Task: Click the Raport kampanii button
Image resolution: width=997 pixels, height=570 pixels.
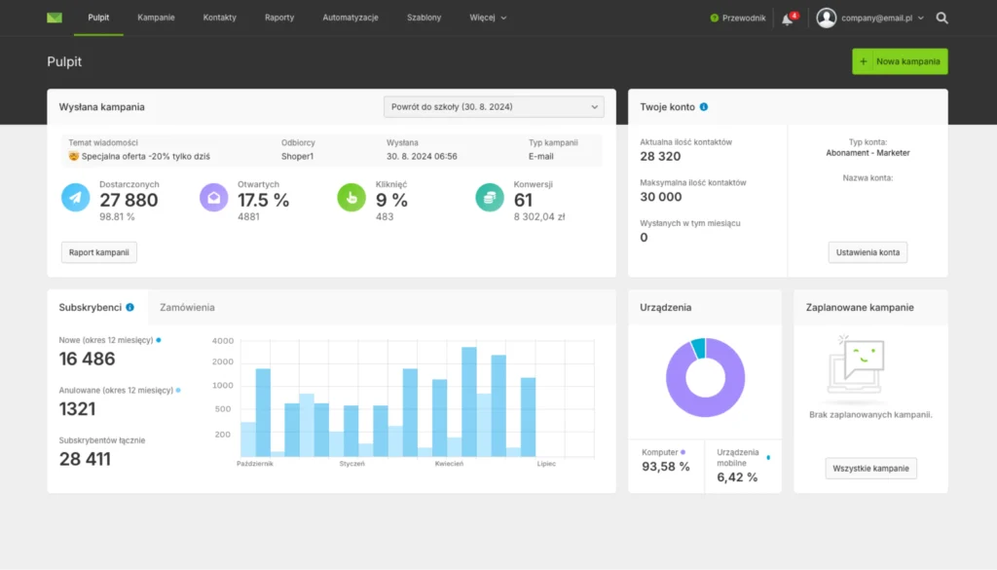Action: click(x=99, y=252)
